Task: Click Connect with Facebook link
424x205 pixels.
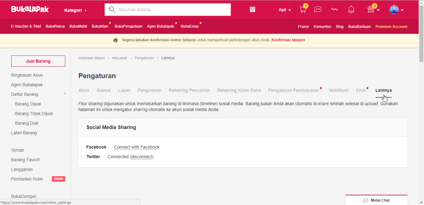Action: click(137, 147)
